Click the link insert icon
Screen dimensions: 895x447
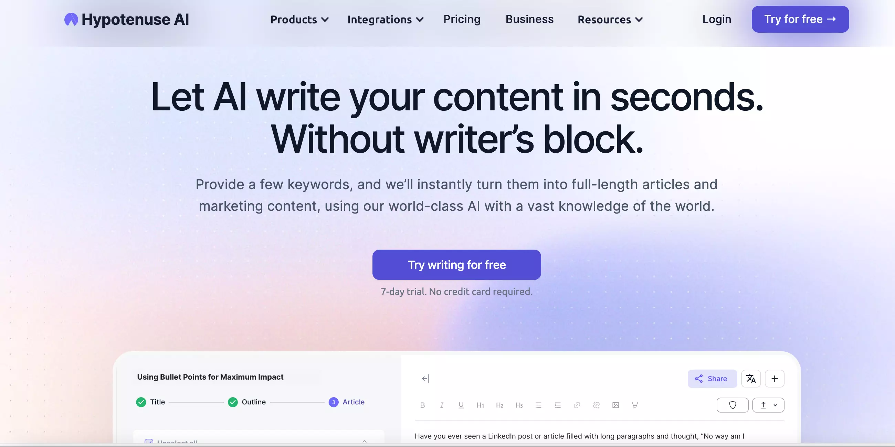click(x=577, y=404)
